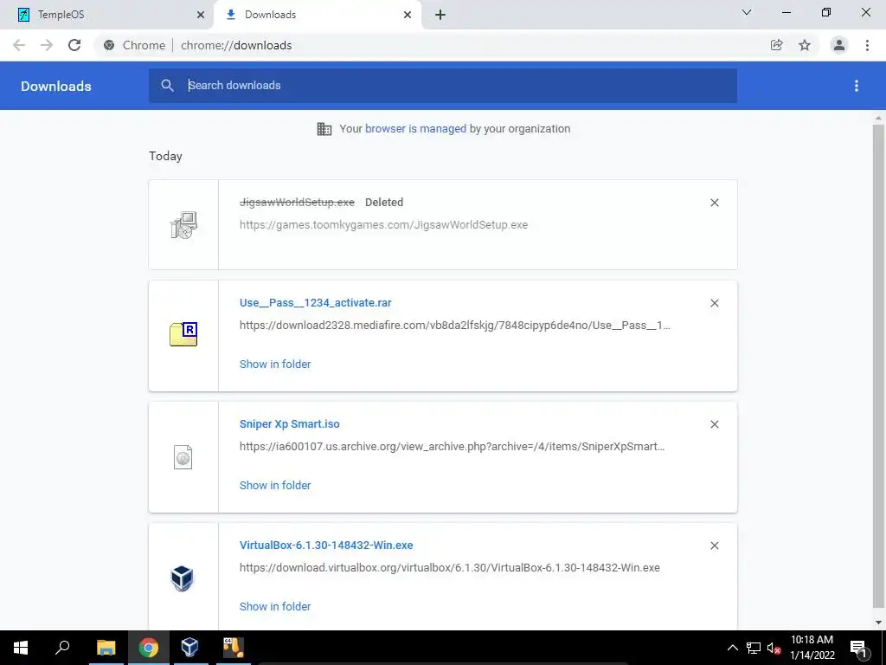Go back to previous page
The height and width of the screenshot is (665, 886).
click(19, 45)
